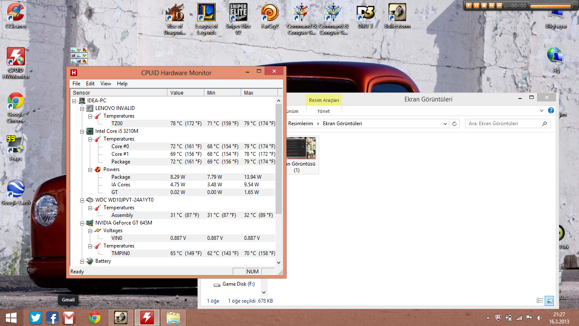Pause the media player gadget

coord(476,6)
